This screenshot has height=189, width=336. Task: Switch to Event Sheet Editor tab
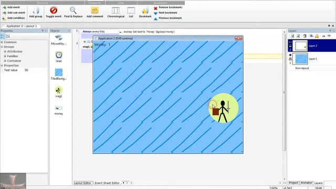107,183
